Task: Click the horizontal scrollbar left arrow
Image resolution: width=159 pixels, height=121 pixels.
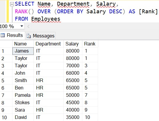Action: 28,27
